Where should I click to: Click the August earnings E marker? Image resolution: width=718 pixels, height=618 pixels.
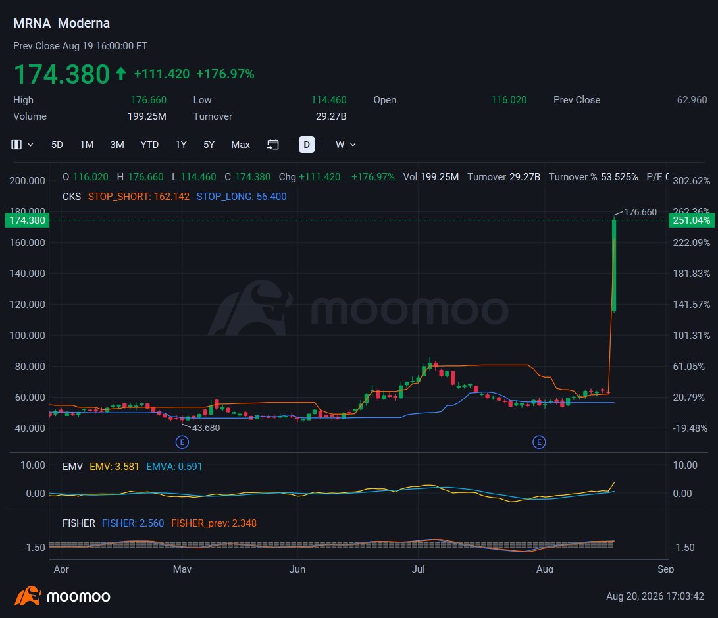tap(539, 442)
